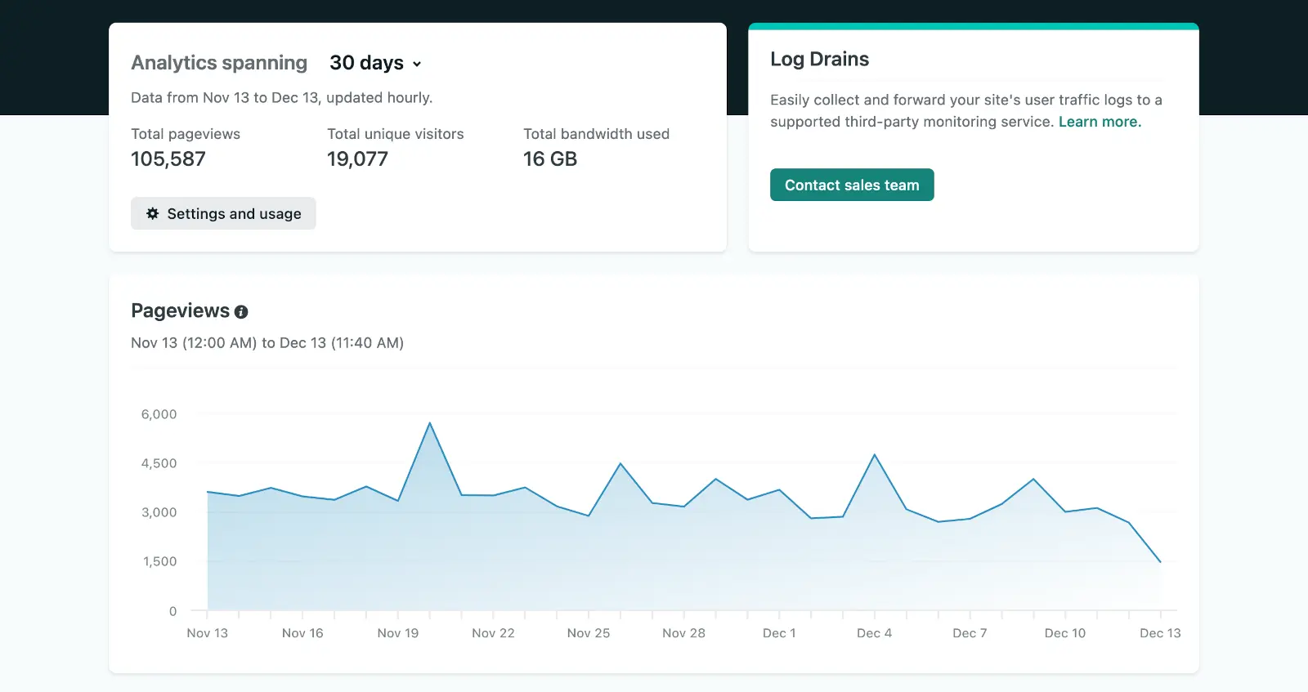Screen dimensions: 1308x692
Task: Click the gear icon in Settings and usage
Action: [153, 213]
